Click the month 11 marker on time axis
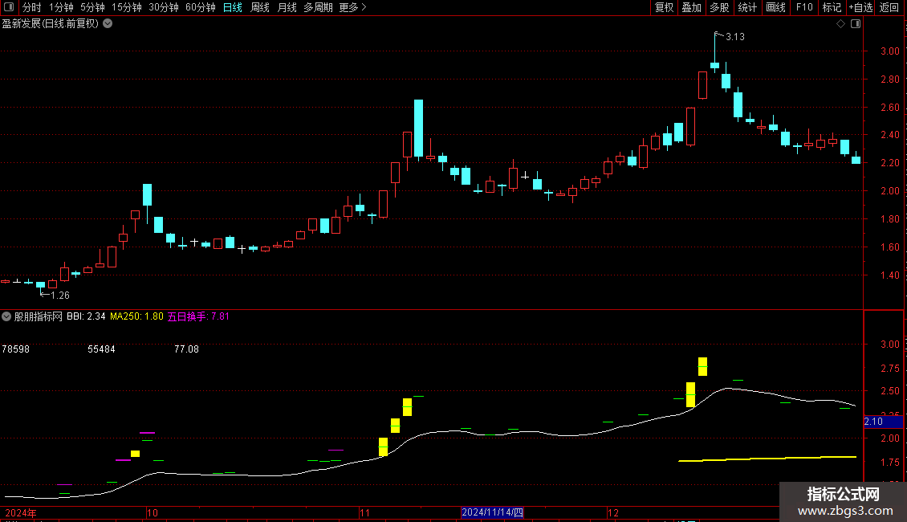 pyautogui.click(x=364, y=512)
